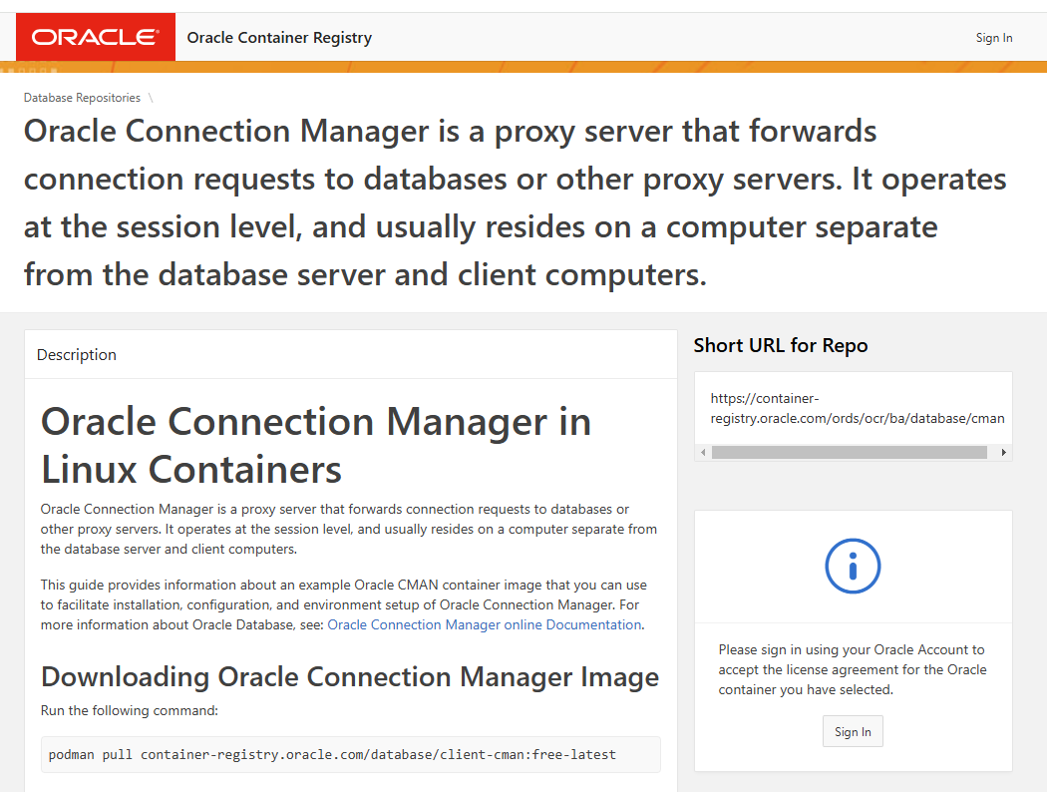Click the breadcrumb backslash separator
1047x792 pixels.
point(151,98)
